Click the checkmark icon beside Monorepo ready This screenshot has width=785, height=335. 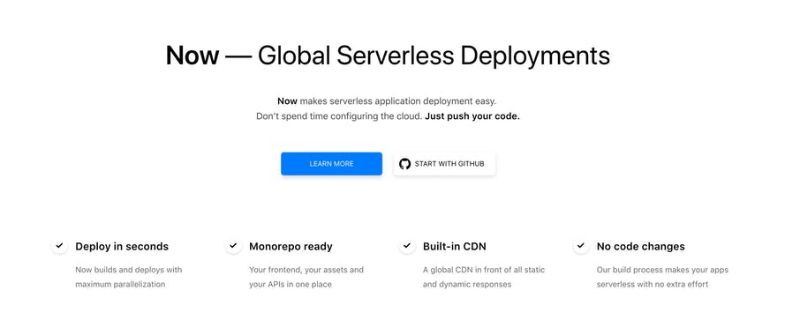233,246
